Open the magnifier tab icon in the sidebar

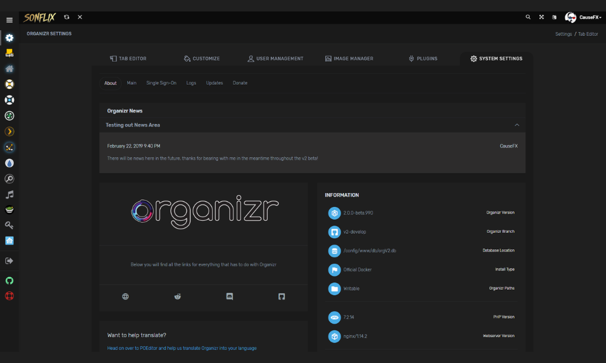(x=9, y=178)
